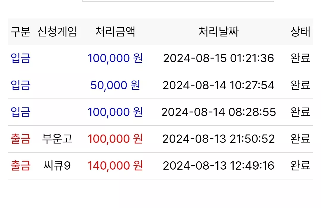The width and height of the screenshot is (321, 208).
Task: Click the 상태 column header
Action: point(300,32)
